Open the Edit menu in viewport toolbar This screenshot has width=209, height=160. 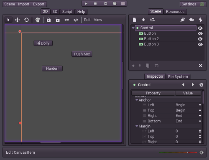pos(87,20)
